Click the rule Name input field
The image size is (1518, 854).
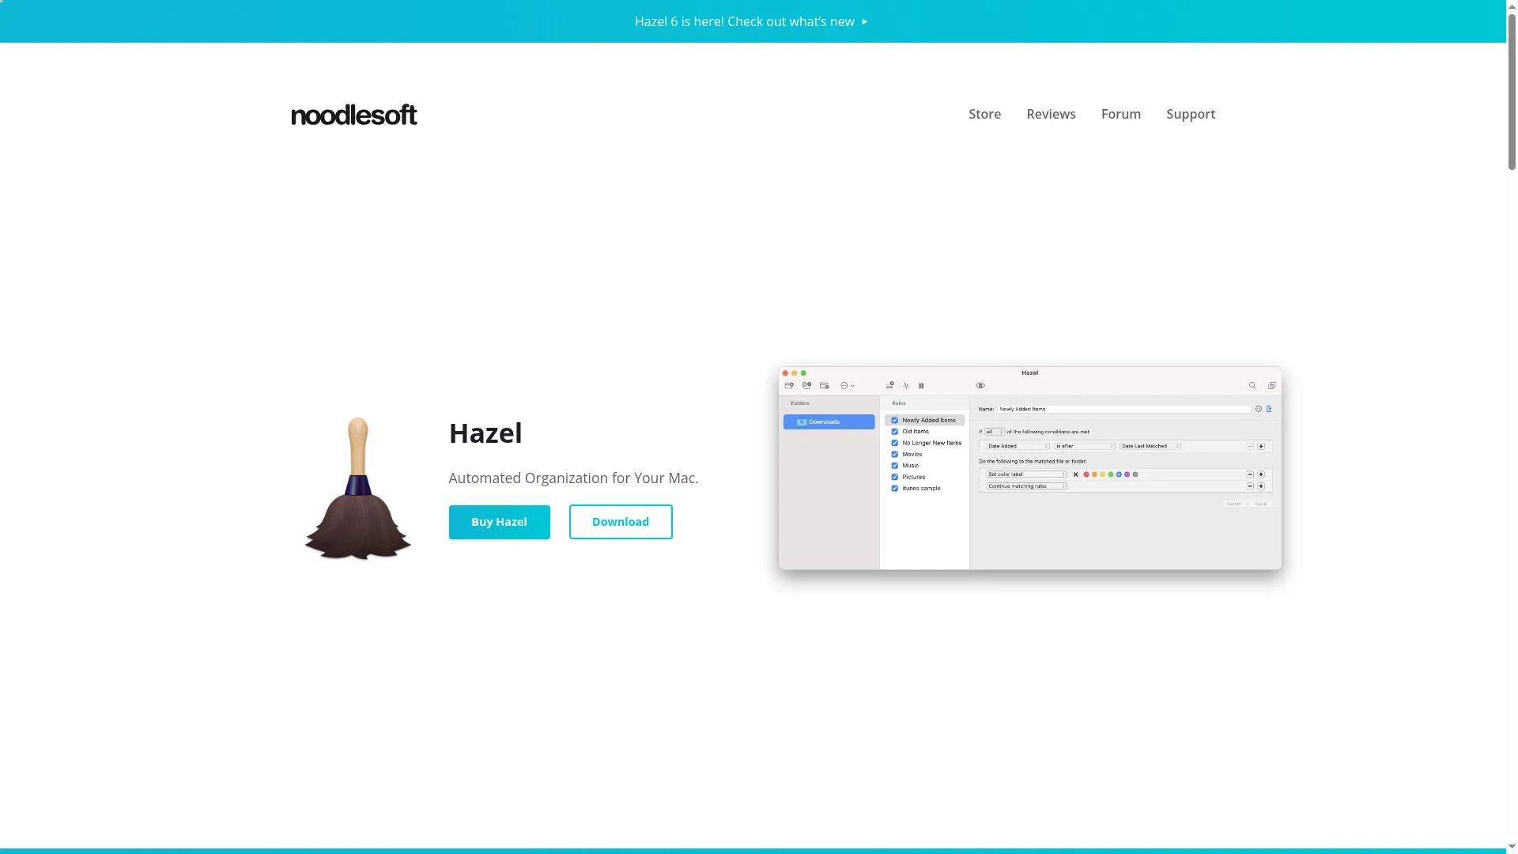(1124, 409)
